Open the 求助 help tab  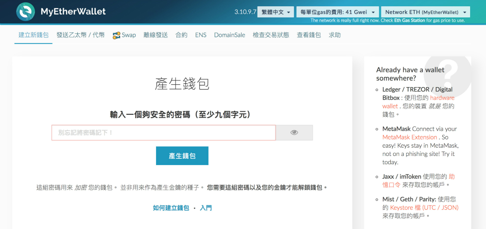[x=335, y=35]
